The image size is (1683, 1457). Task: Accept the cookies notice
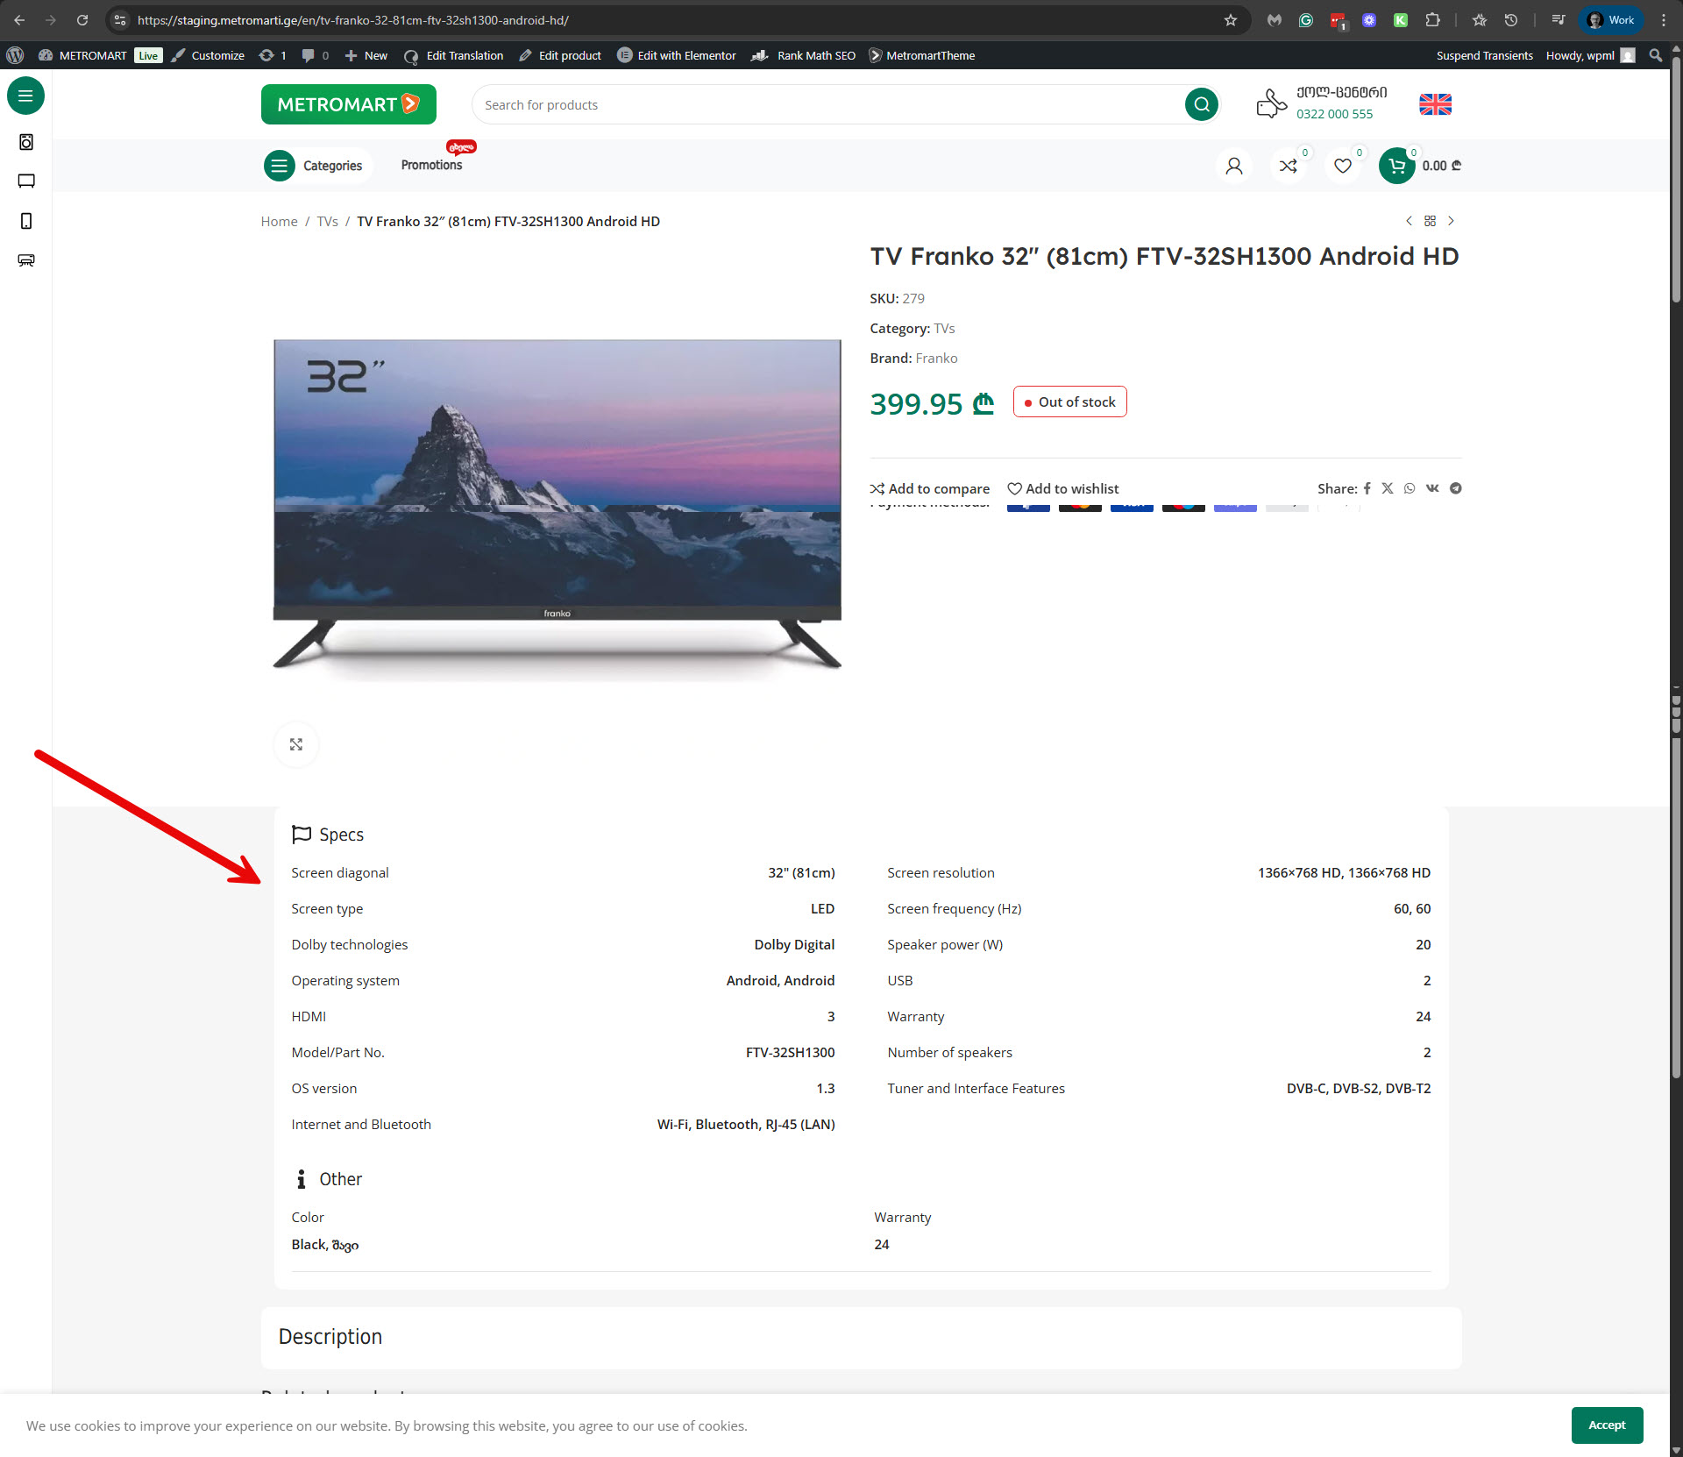tap(1607, 1425)
